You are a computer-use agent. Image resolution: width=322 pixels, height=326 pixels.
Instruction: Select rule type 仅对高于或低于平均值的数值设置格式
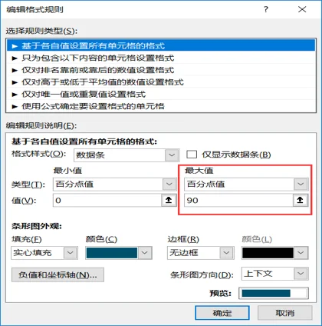161,82
